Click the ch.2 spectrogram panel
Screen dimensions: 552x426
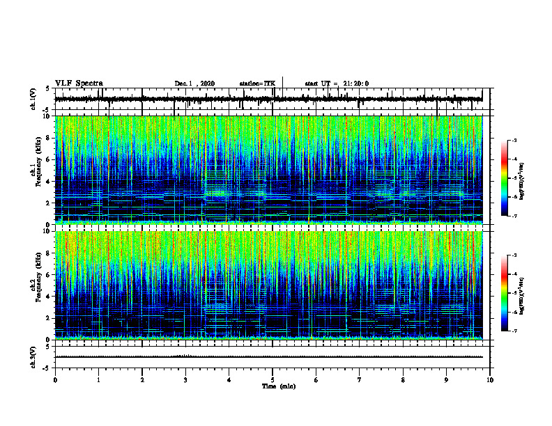pos(268,285)
